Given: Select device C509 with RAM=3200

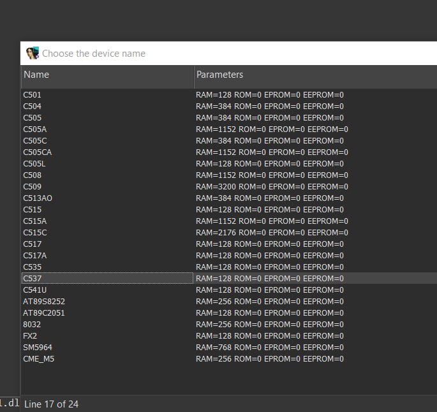Looking at the screenshot, I should tap(32, 187).
